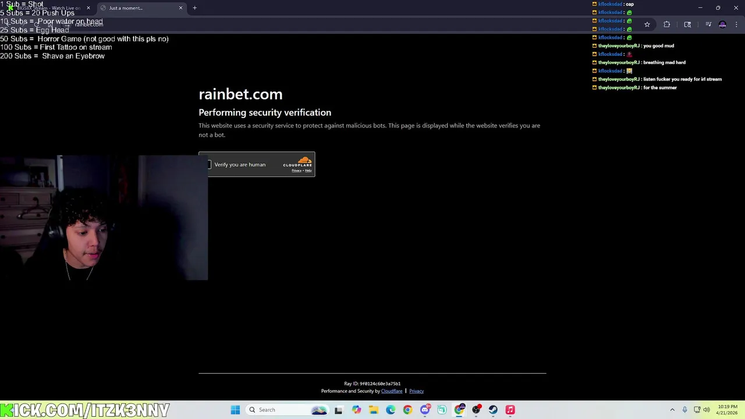Screen dimensions: 745x419
Task: Open the Cloudflare link in footer
Action: [392, 391]
